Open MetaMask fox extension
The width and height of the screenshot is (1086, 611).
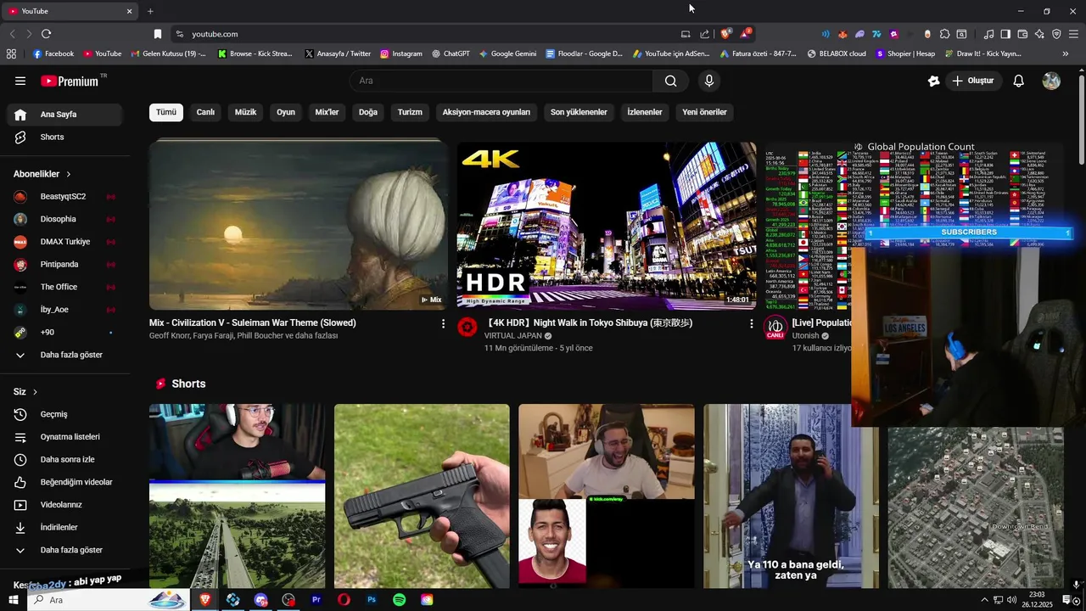tap(842, 34)
